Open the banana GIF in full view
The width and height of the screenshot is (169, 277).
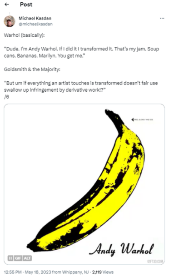(84, 184)
